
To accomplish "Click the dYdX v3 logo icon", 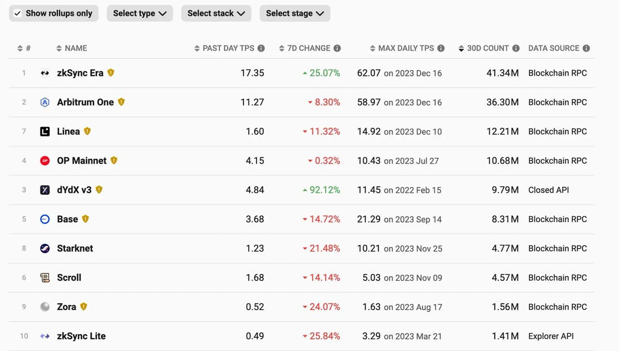I will [45, 190].
